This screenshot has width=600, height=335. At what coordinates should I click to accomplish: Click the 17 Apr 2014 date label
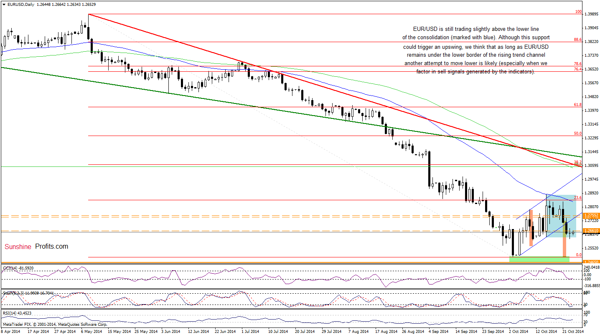[38, 331]
